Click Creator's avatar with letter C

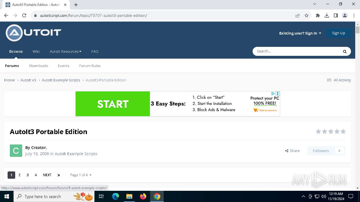(16, 151)
